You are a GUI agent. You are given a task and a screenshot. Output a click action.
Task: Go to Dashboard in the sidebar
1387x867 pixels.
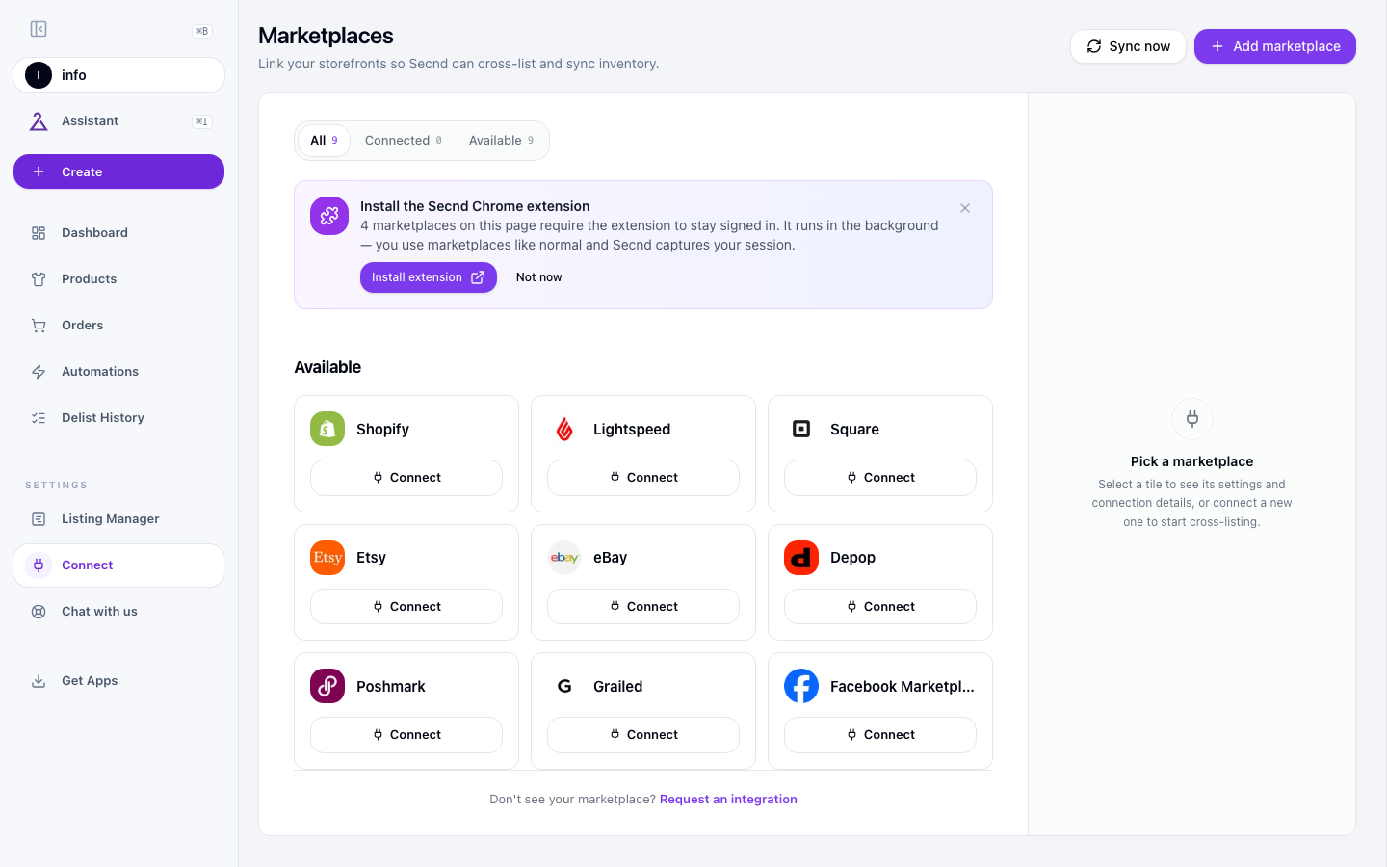[x=118, y=233]
